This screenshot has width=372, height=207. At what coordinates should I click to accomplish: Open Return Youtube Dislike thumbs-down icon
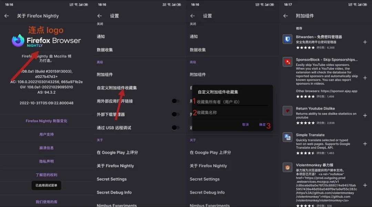(287, 111)
